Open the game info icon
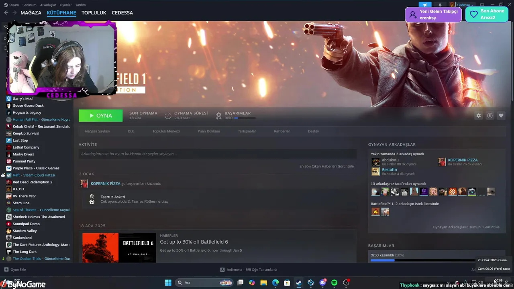This screenshot has width=514, height=289. (x=490, y=116)
